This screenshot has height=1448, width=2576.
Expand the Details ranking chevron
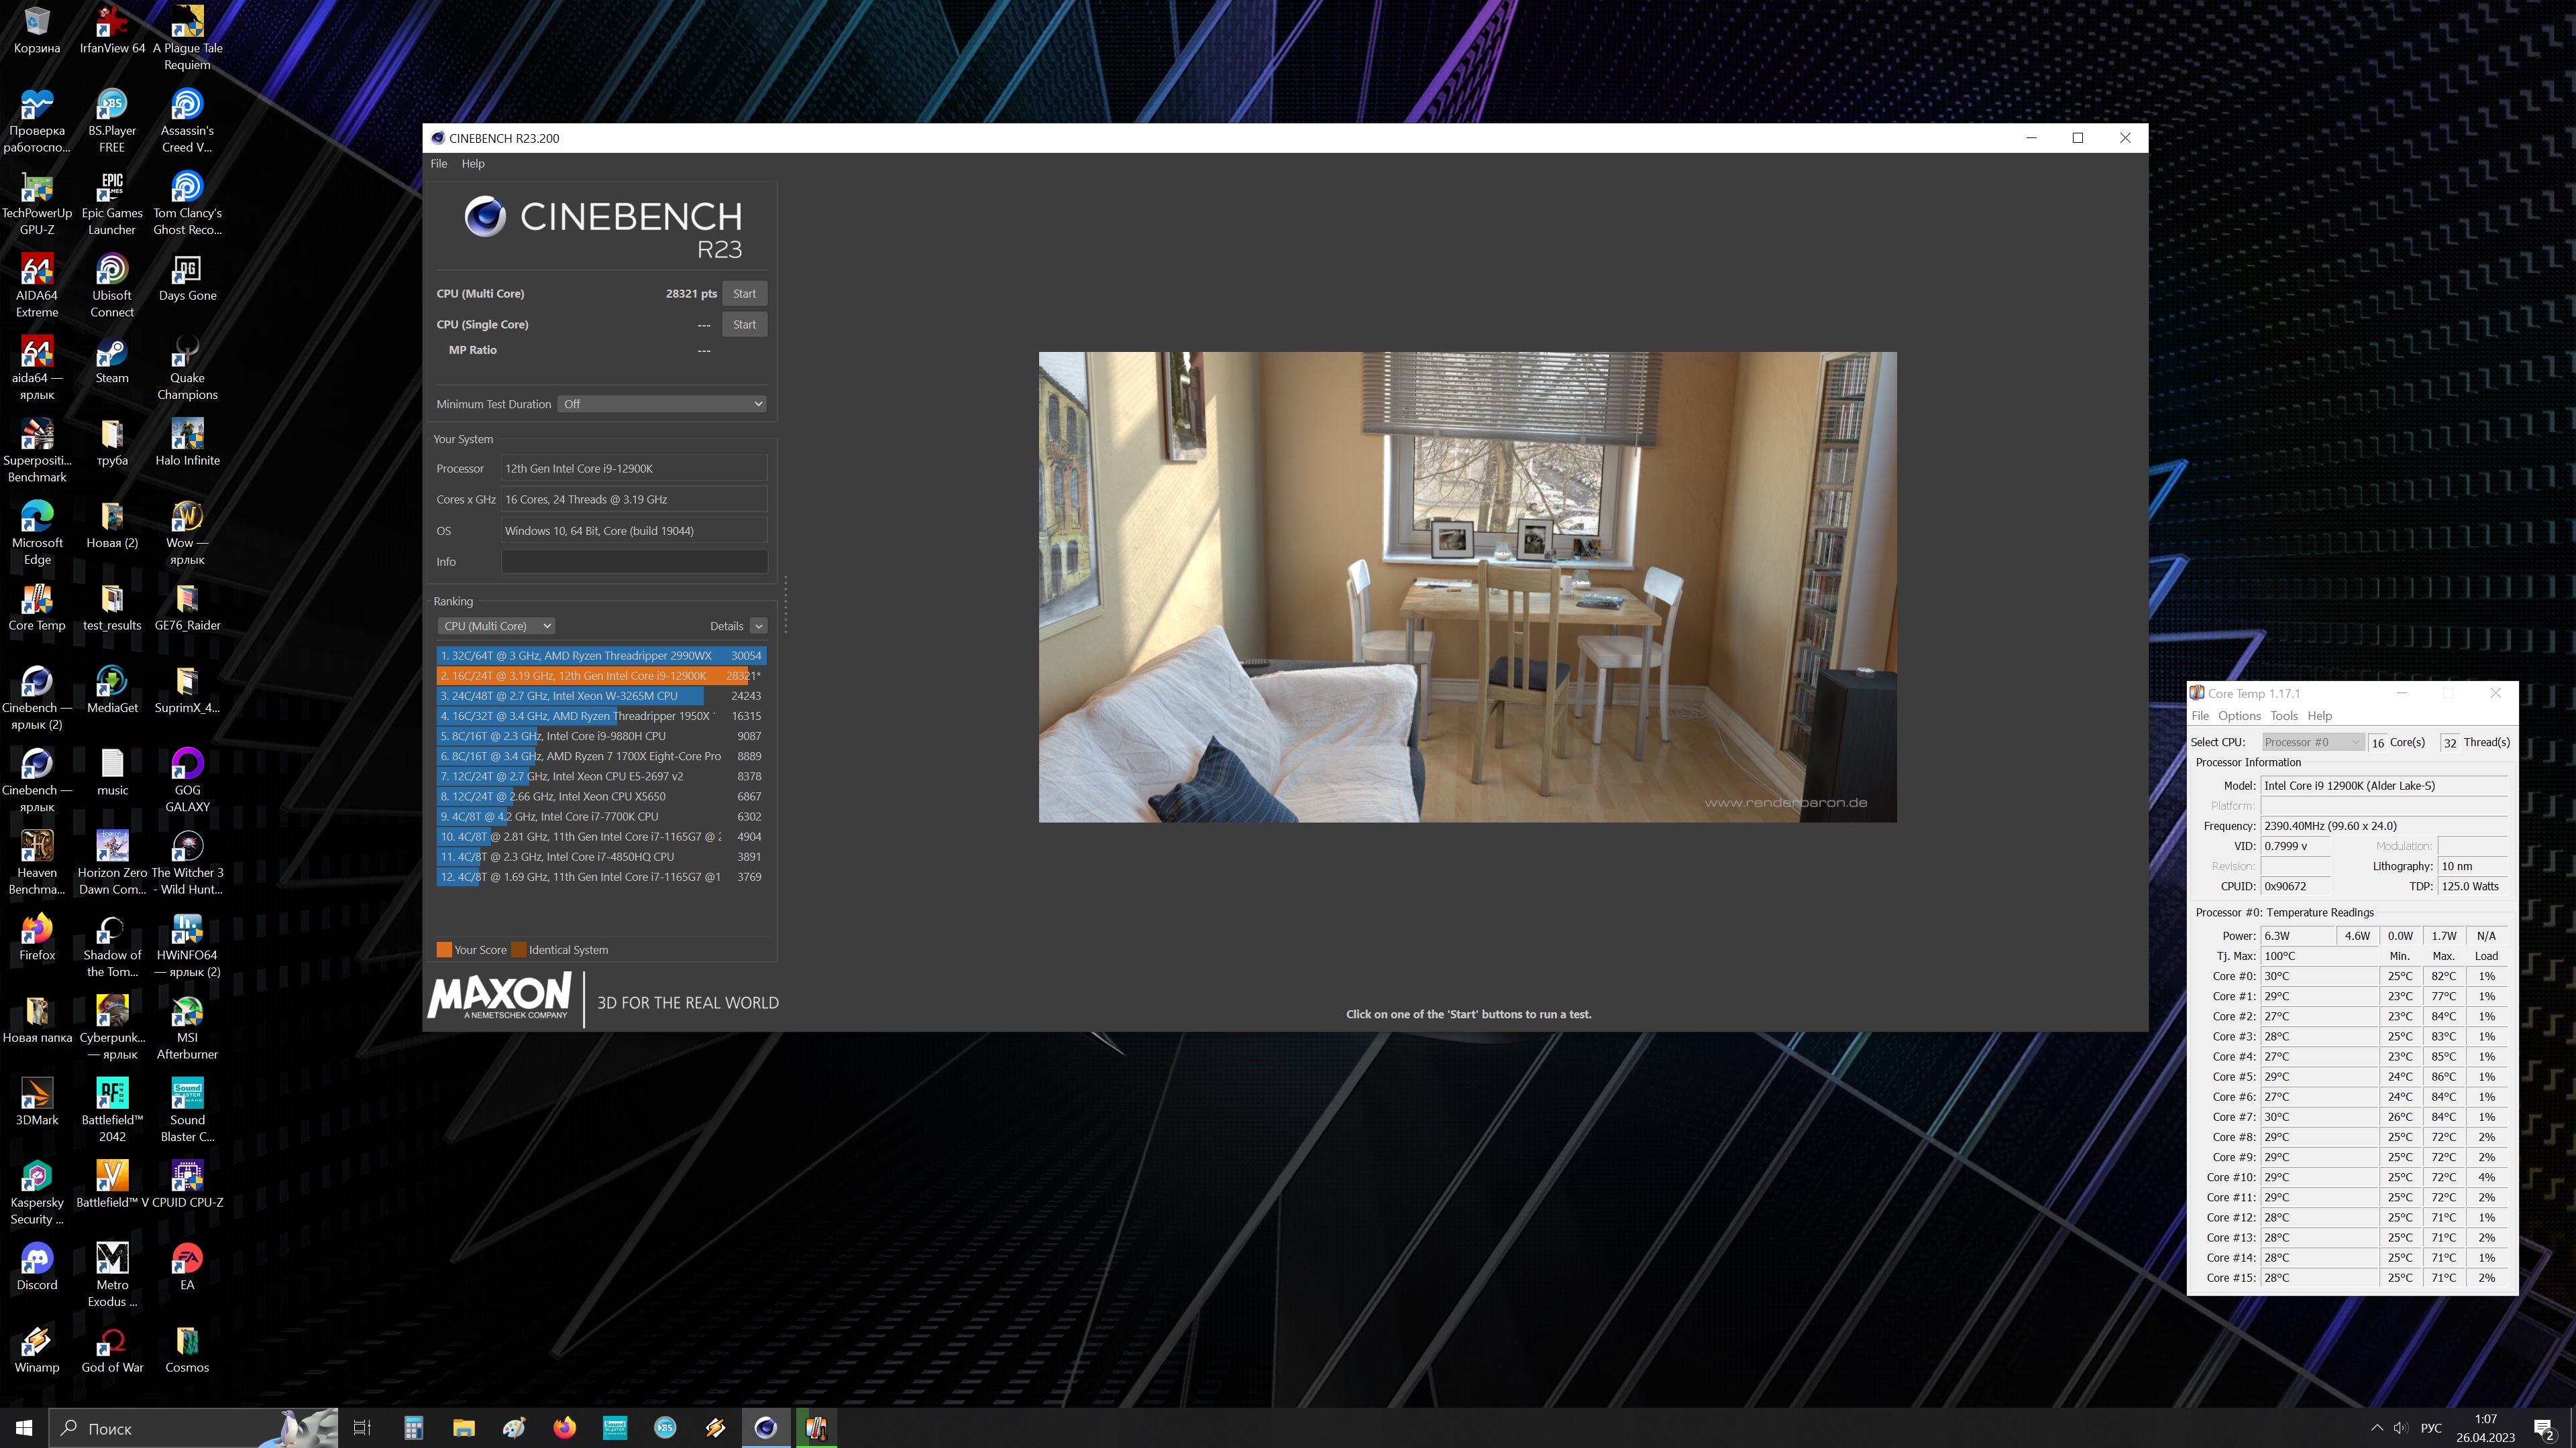pyautogui.click(x=759, y=625)
